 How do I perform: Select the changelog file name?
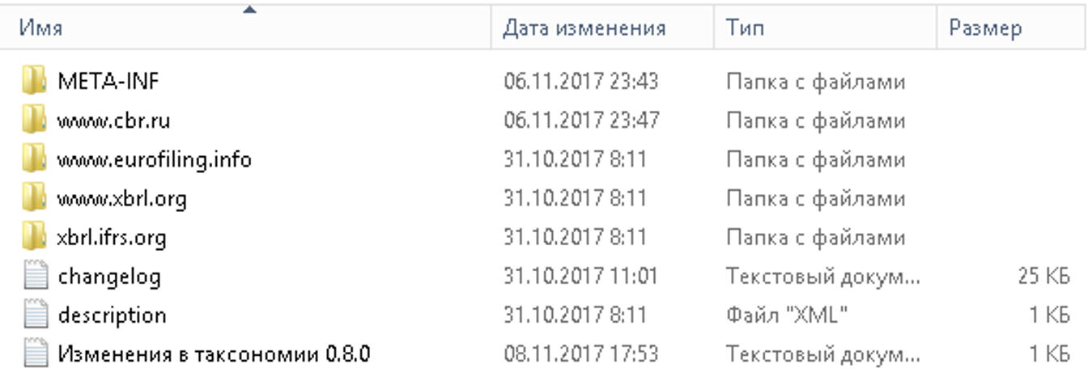click(109, 277)
